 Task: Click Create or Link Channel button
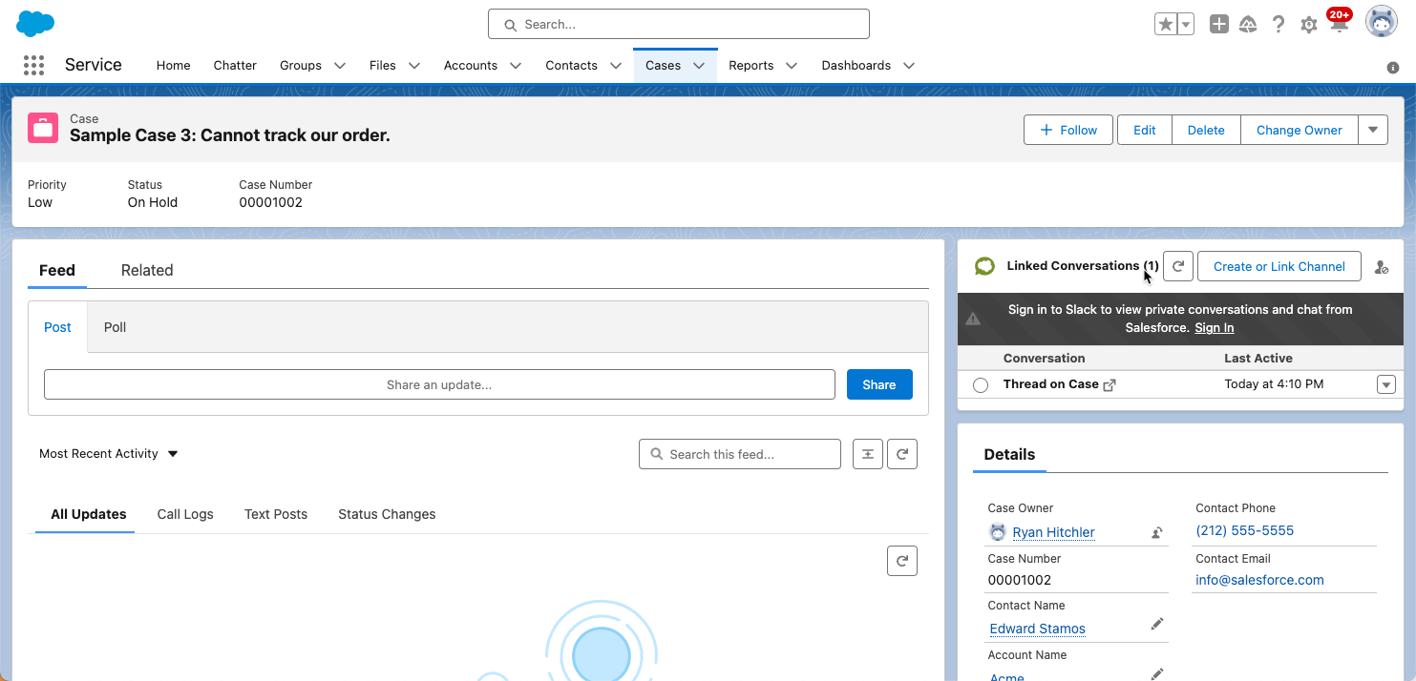(x=1279, y=266)
